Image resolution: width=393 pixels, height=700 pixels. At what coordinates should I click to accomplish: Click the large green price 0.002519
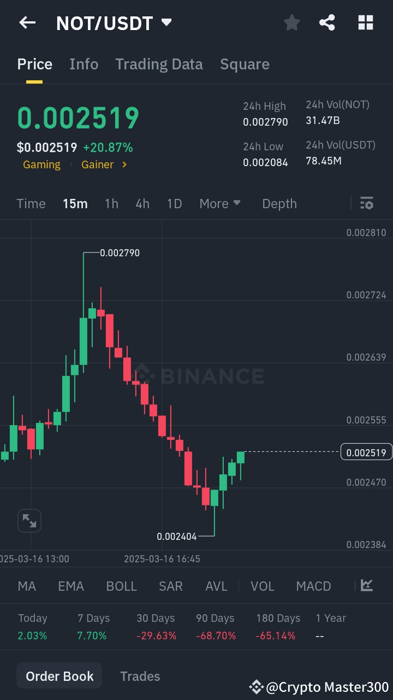click(x=79, y=118)
